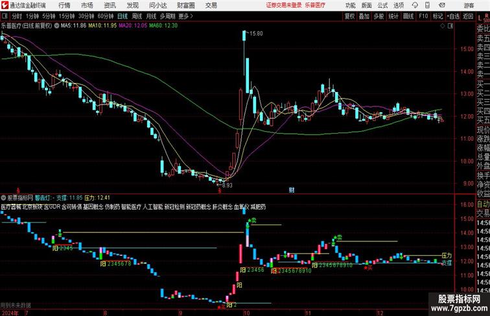Click the customer service headset icon

(x=415, y=5)
